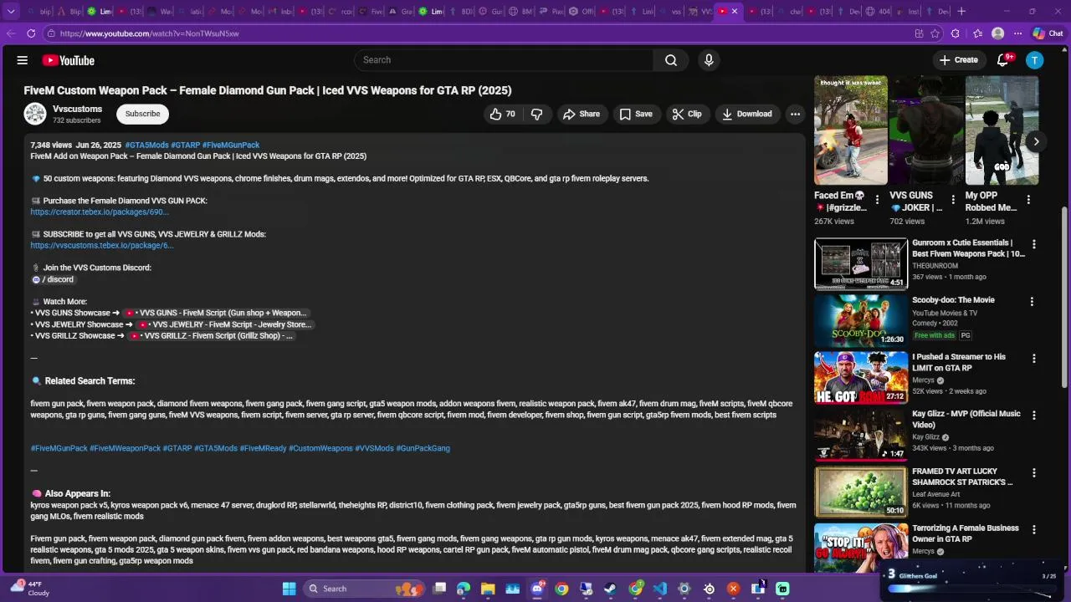
Task: Open the browser extensions icon
Action: tap(956, 33)
